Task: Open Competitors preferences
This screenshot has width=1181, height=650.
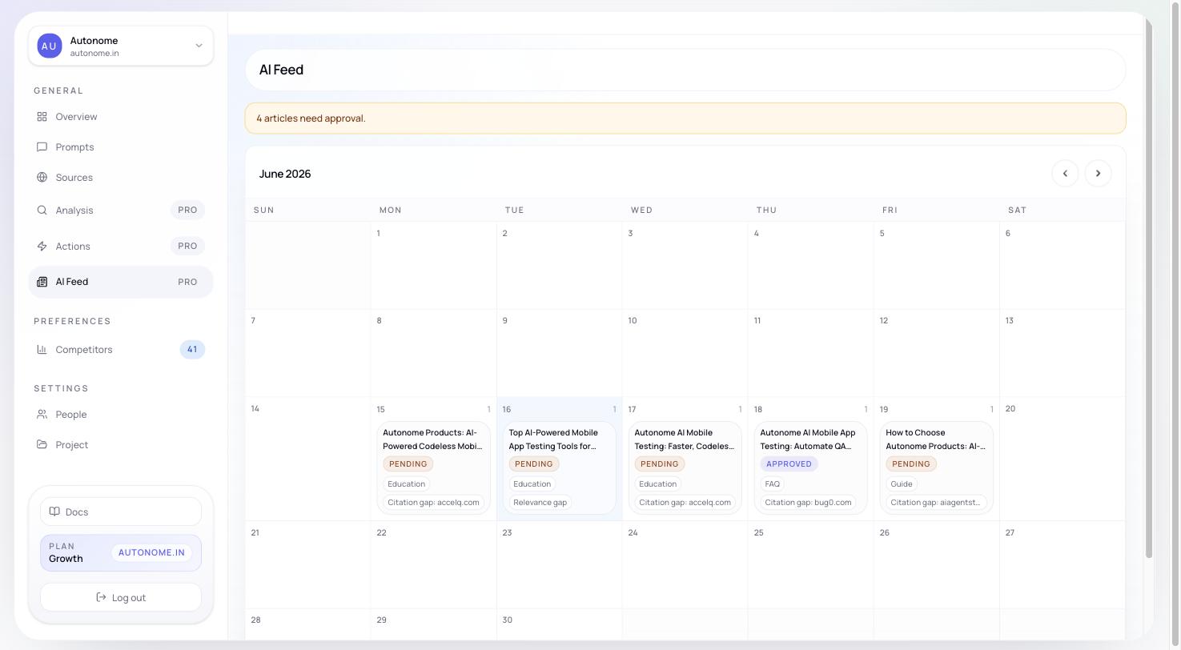Action: 121,350
